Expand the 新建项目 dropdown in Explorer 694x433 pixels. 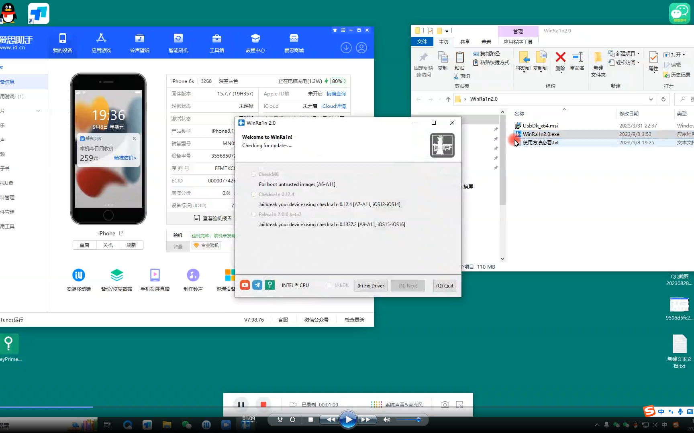pyautogui.click(x=638, y=53)
